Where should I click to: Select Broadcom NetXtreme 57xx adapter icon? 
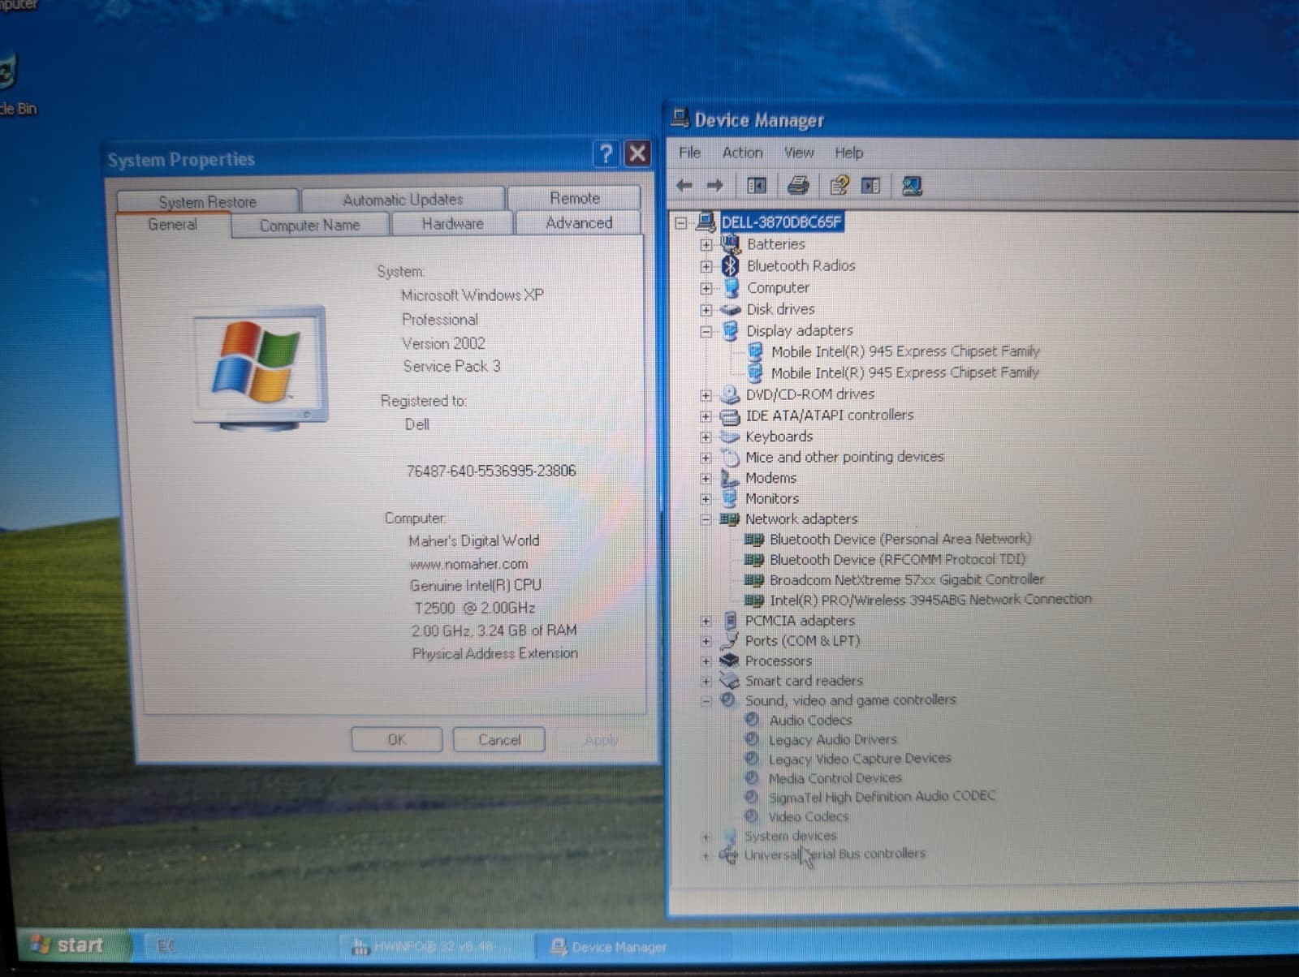[754, 580]
